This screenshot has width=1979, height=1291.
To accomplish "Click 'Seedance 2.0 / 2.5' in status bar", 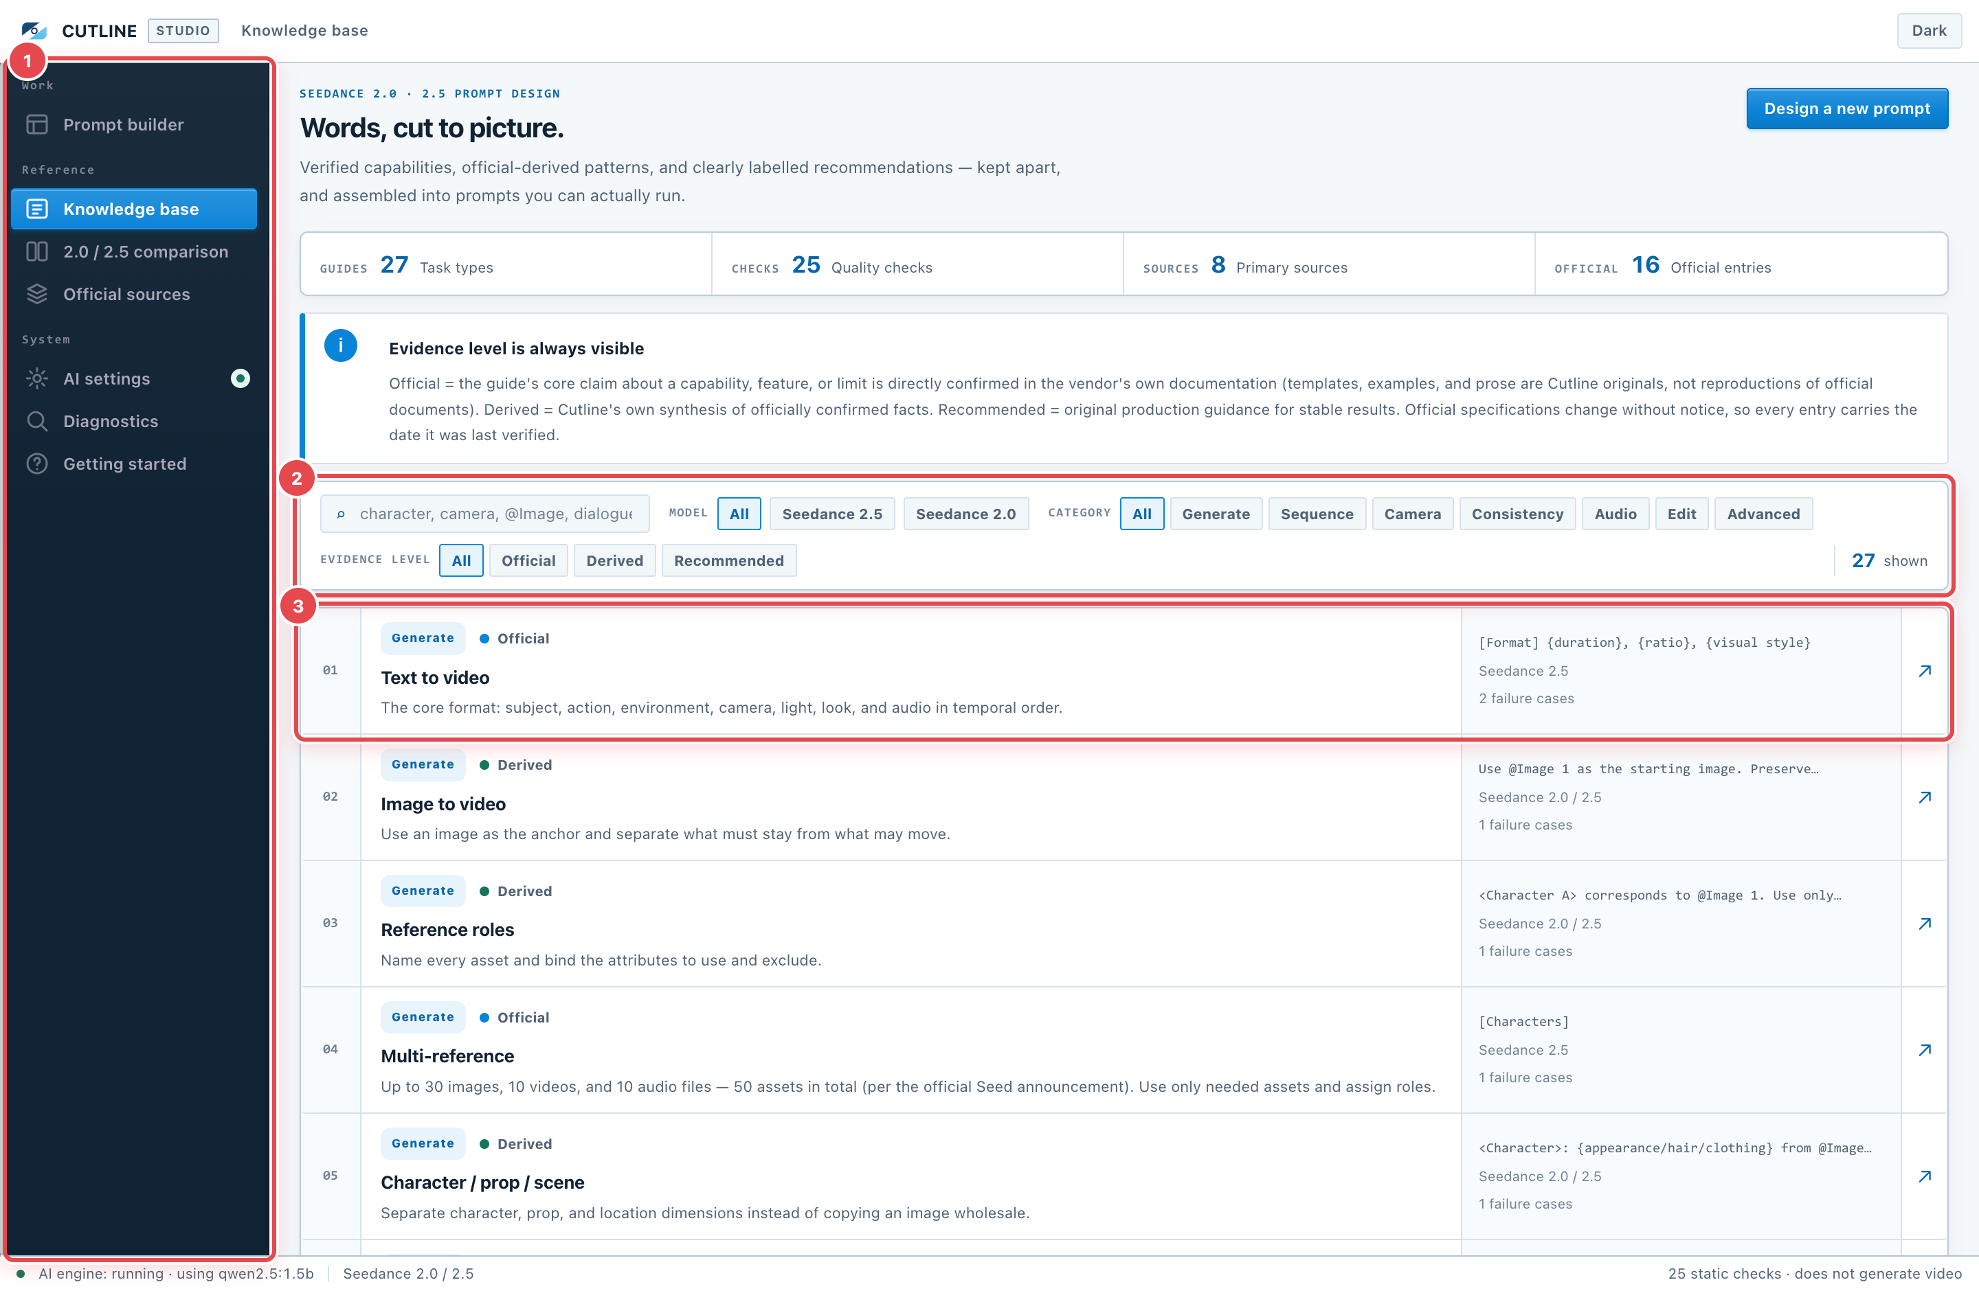I will click(x=408, y=1274).
